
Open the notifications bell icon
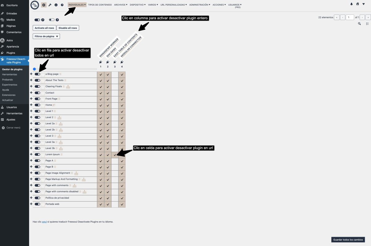click(x=352, y=4)
